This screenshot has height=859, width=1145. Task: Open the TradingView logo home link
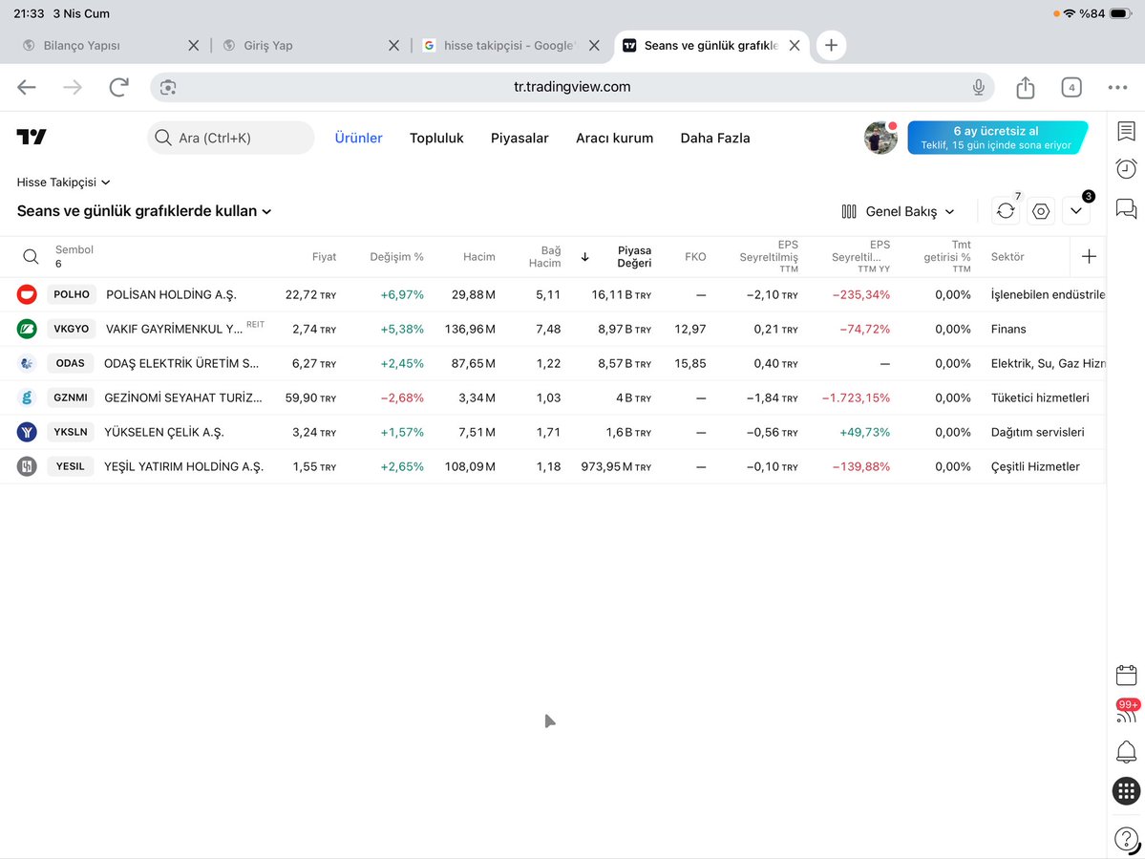[32, 137]
